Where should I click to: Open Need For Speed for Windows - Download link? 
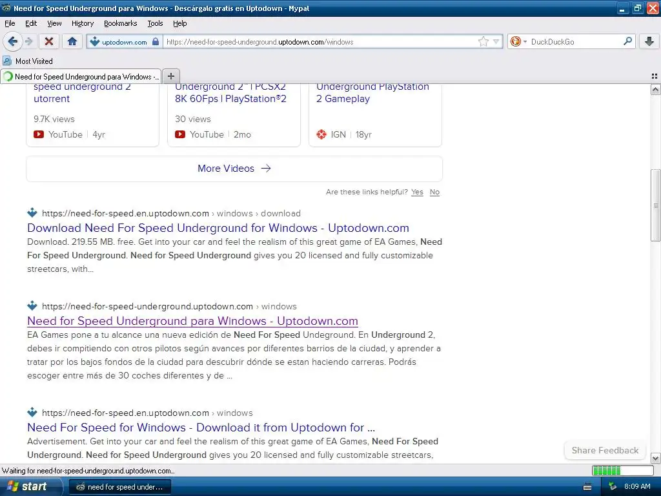201,428
